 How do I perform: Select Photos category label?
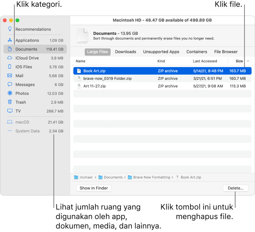[22, 93]
